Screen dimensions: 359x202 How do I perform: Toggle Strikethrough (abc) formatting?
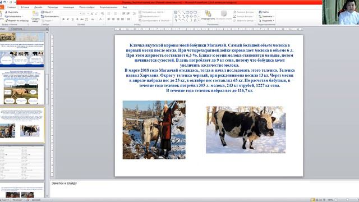[x=82, y=20]
